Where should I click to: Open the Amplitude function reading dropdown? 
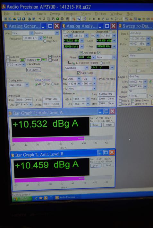[x=87, y=68]
